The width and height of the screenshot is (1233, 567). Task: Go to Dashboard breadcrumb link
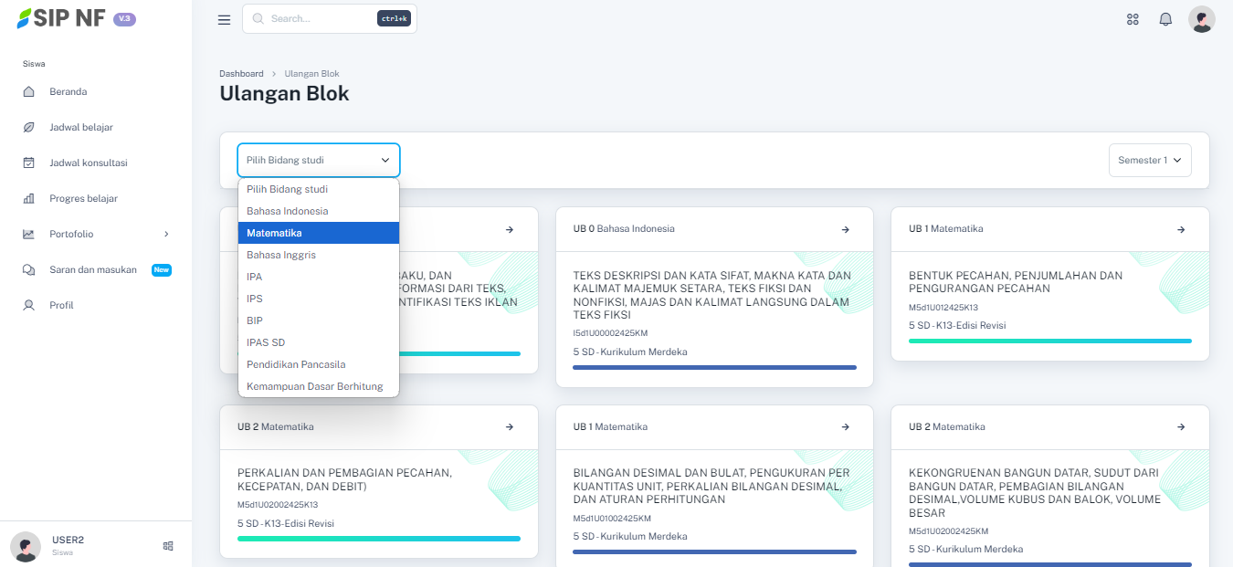pyautogui.click(x=241, y=73)
